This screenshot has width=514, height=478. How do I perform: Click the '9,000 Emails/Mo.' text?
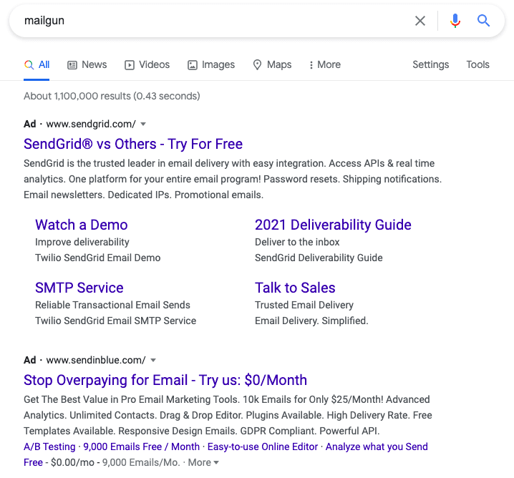(x=141, y=462)
